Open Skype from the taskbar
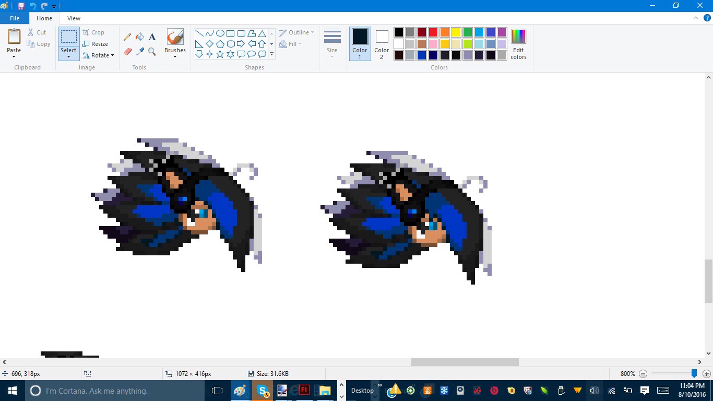 point(263,391)
